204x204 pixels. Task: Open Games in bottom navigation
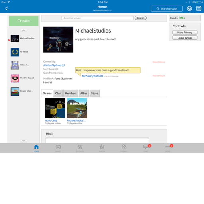[x=58, y=148]
